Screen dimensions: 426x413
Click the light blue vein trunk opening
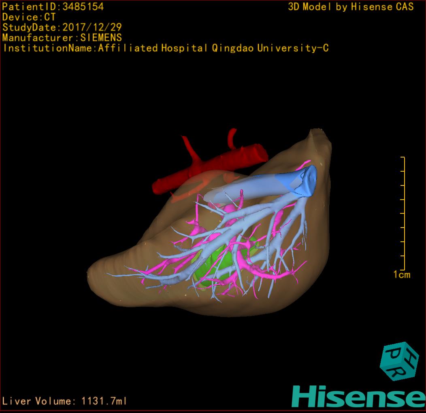tap(309, 180)
